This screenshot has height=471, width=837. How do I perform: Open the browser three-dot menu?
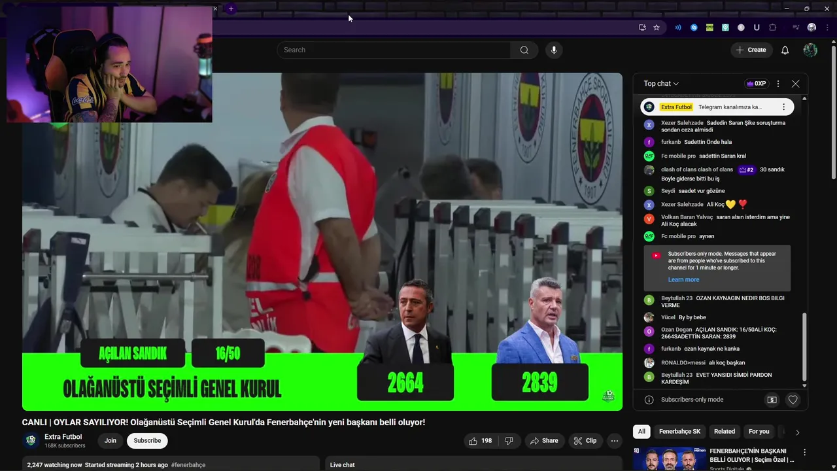(x=827, y=27)
